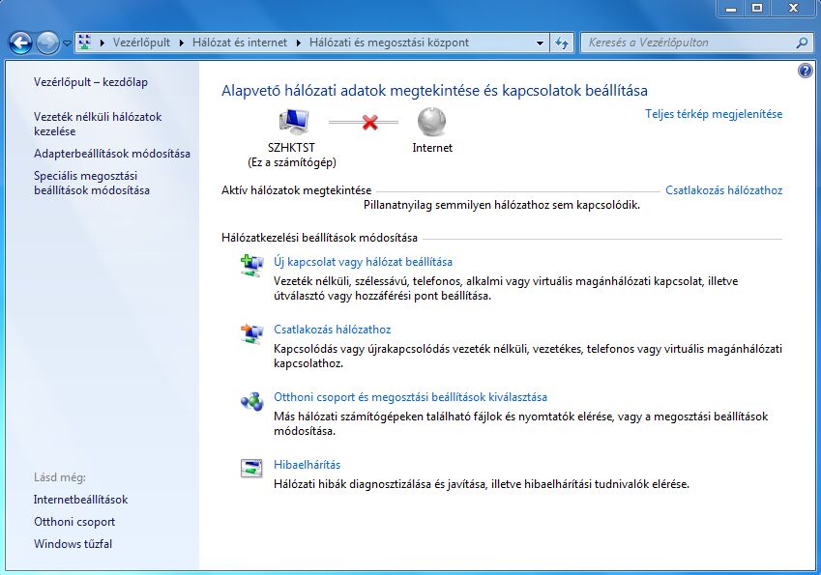Expand the arrow after Vezérlőpult breadcrumb
Screen dimensions: 821x575
pyautogui.click(x=181, y=43)
